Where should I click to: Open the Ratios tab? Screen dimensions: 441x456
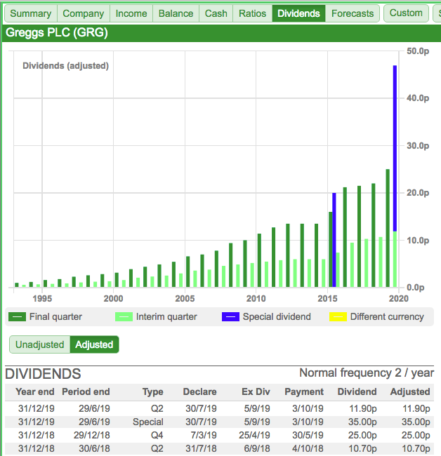[252, 13]
